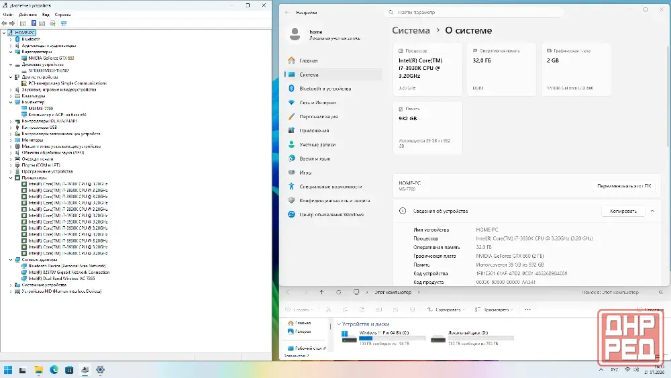671x378 pixels.
Task: Open the Справка menu in Device Manager
Action: click(62, 15)
